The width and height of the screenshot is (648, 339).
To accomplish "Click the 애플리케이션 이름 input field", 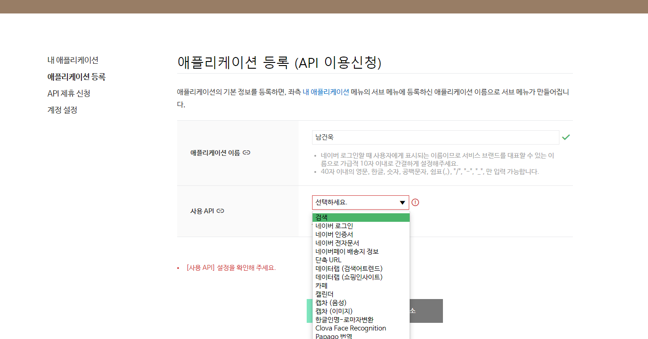I will tap(436, 137).
